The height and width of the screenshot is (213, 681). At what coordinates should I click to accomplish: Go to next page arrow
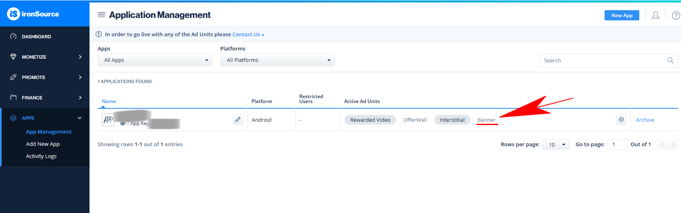(673, 145)
